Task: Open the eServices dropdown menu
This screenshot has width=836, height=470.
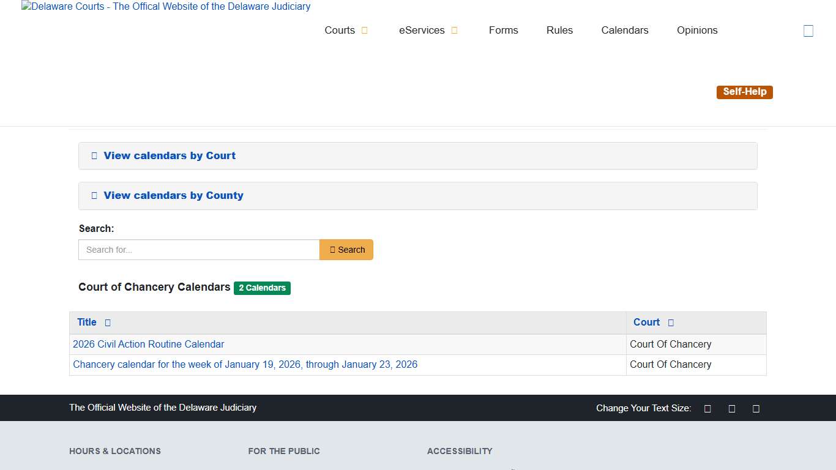Action: click(x=422, y=30)
